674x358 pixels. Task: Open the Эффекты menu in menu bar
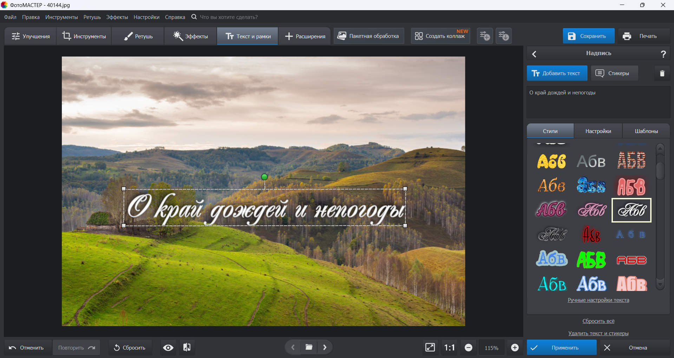[117, 17]
